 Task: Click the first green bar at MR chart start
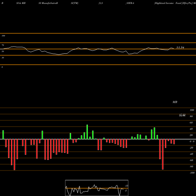3,135
